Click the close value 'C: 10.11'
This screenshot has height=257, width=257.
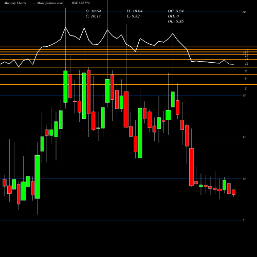tap(93, 16)
